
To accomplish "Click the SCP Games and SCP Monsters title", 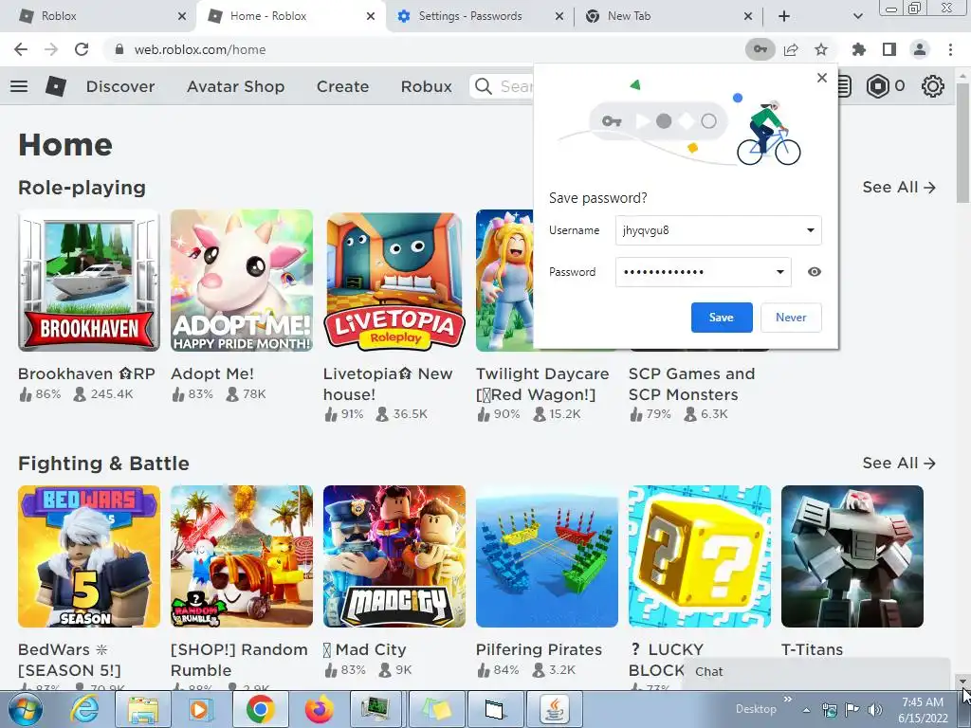I will (x=691, y=384).
